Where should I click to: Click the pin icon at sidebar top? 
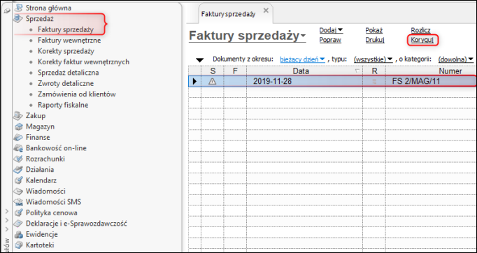[7, 10]
